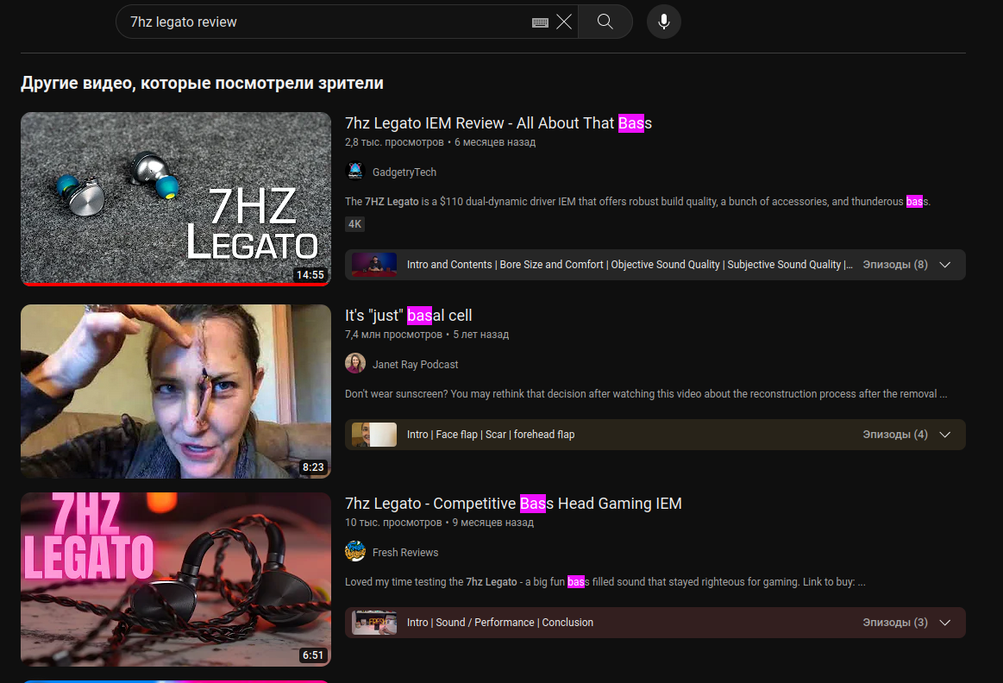Open basal cell video thumbnail
The height and width of the screenshot is (683, 1003).
click(x=176, y=392)
